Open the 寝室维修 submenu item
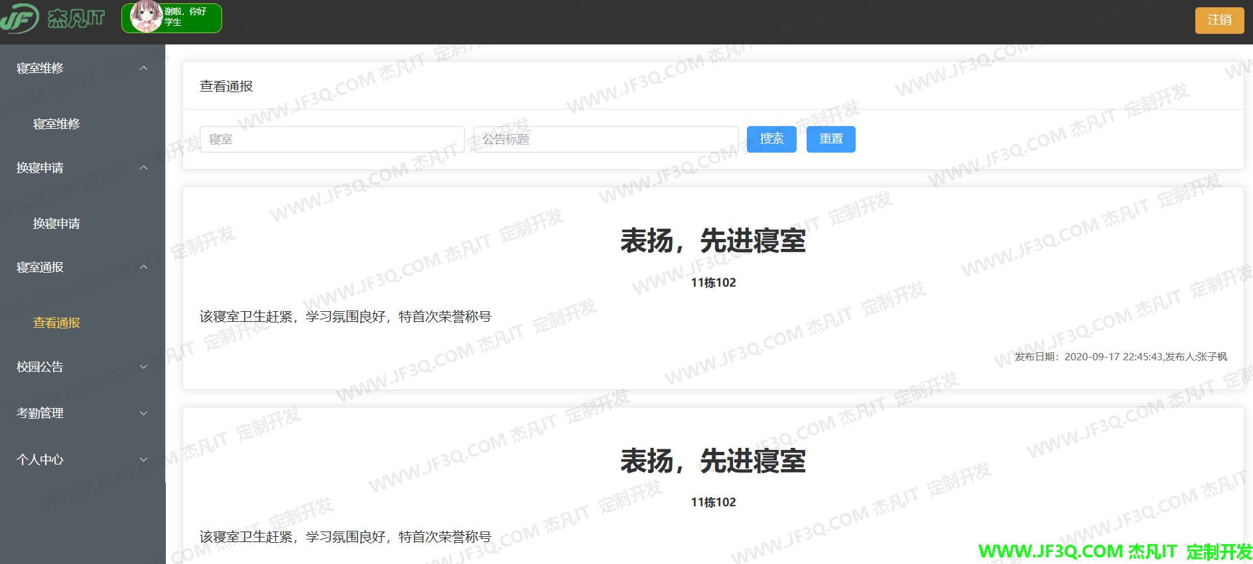The image size is (1253, 564). pyautogui.click(x=56, y=124)
